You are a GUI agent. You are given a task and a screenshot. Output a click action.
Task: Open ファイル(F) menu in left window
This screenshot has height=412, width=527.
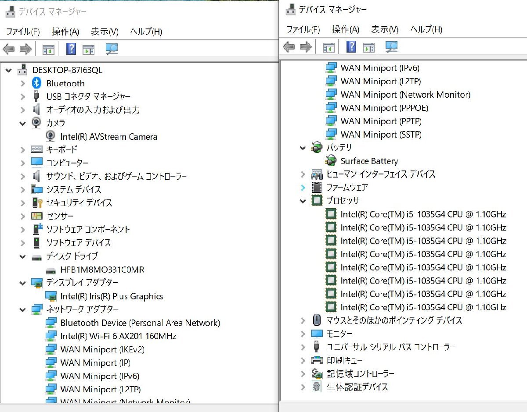pyautogui.click(x=23, y=32)
